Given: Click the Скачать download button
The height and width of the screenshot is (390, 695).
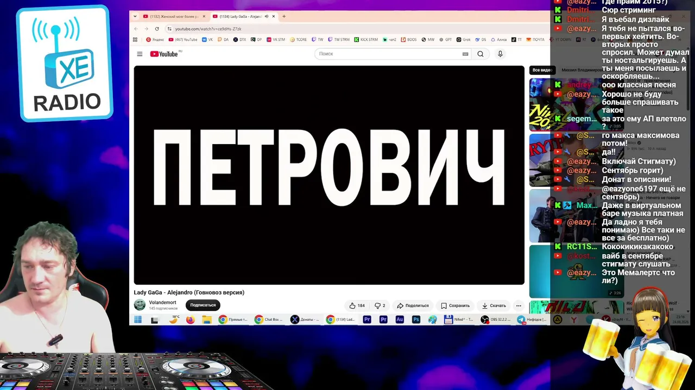Looking at the screenshot, I should 494,305.
